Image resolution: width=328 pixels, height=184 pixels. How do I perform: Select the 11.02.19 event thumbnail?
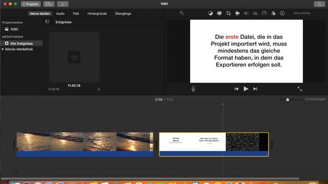point(74,57)
